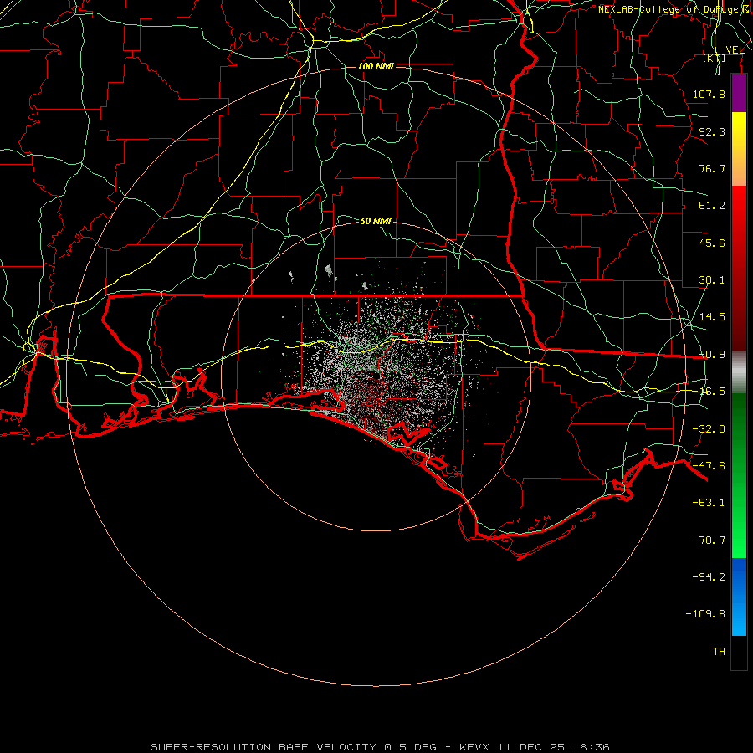Click the VEL legend title
Screen dimensions: 753x753
tap(735, 49)
